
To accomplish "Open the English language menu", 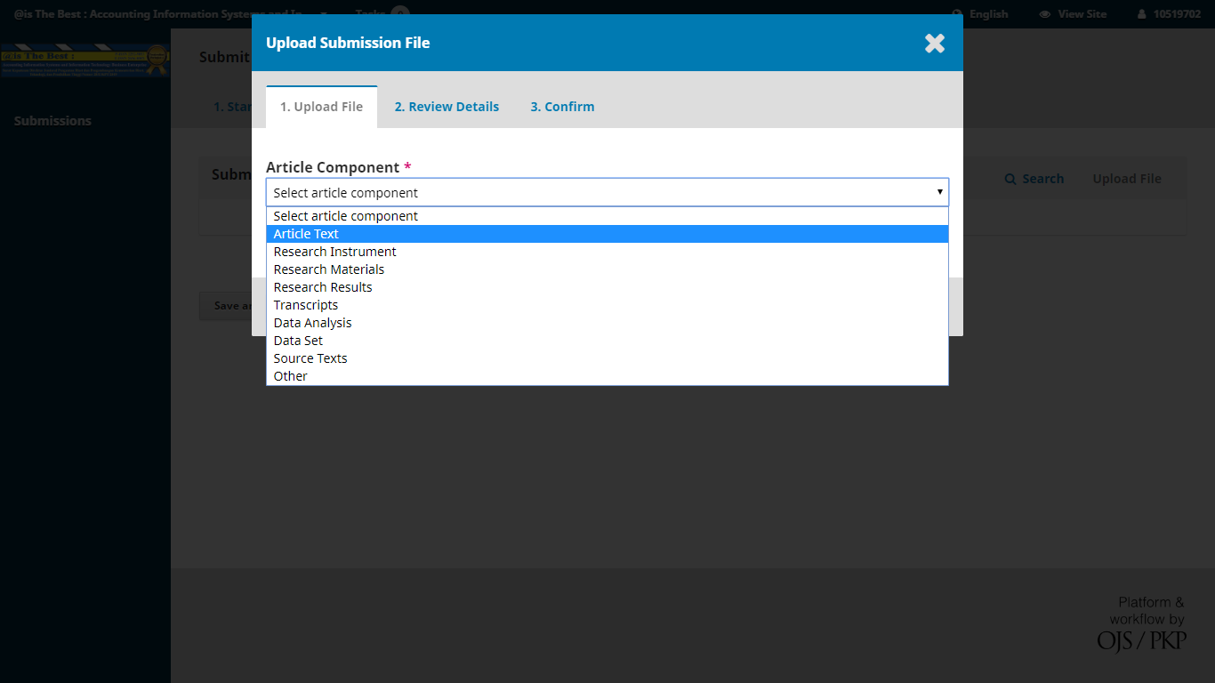I will click(x=980, y=13).
